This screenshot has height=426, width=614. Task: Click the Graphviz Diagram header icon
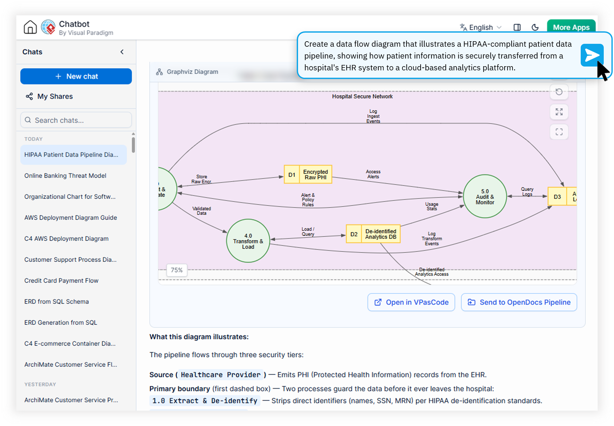pyautogui.click(x=159, y=72)
